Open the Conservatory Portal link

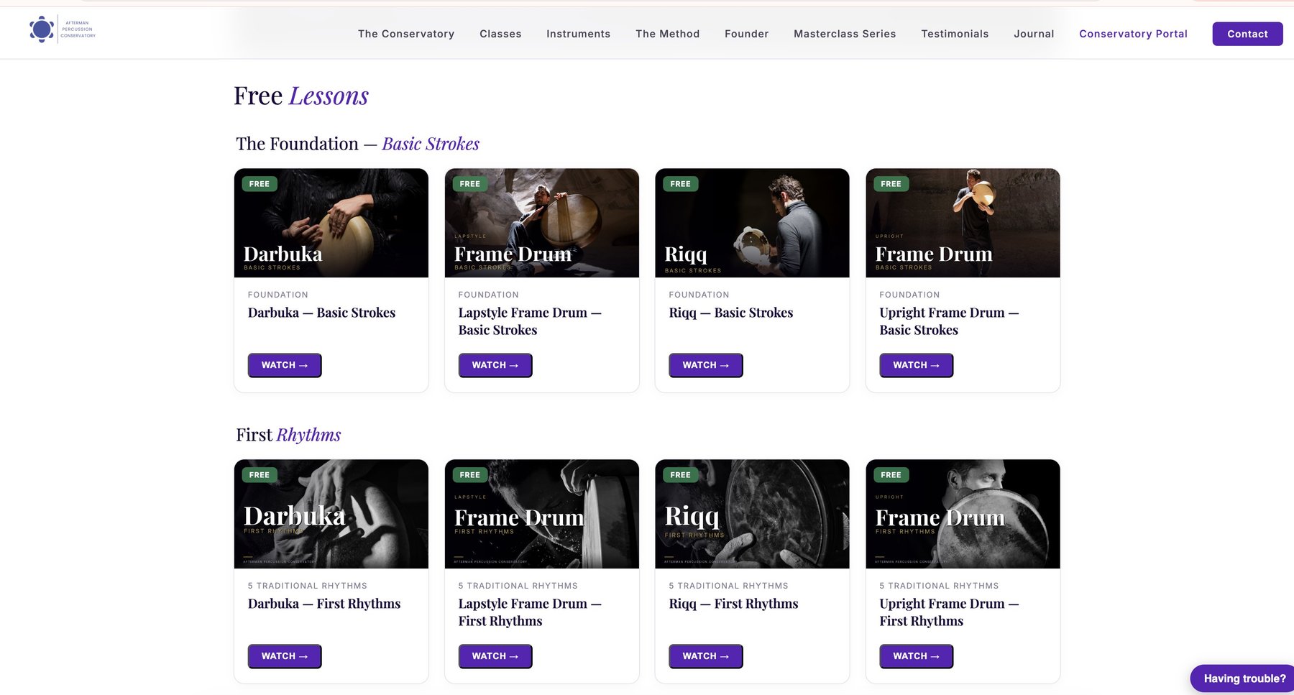click(1133, 34)
